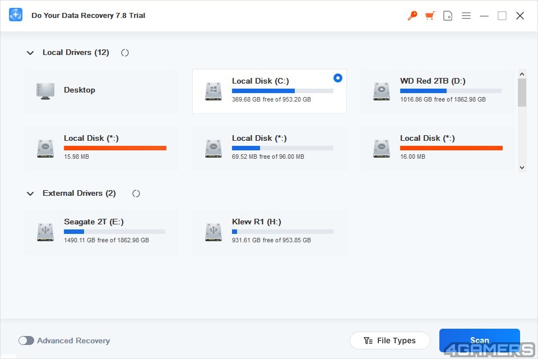Collapse the Local Drivers section
This screenshot has width=538, height=359.
click(30, 53)
